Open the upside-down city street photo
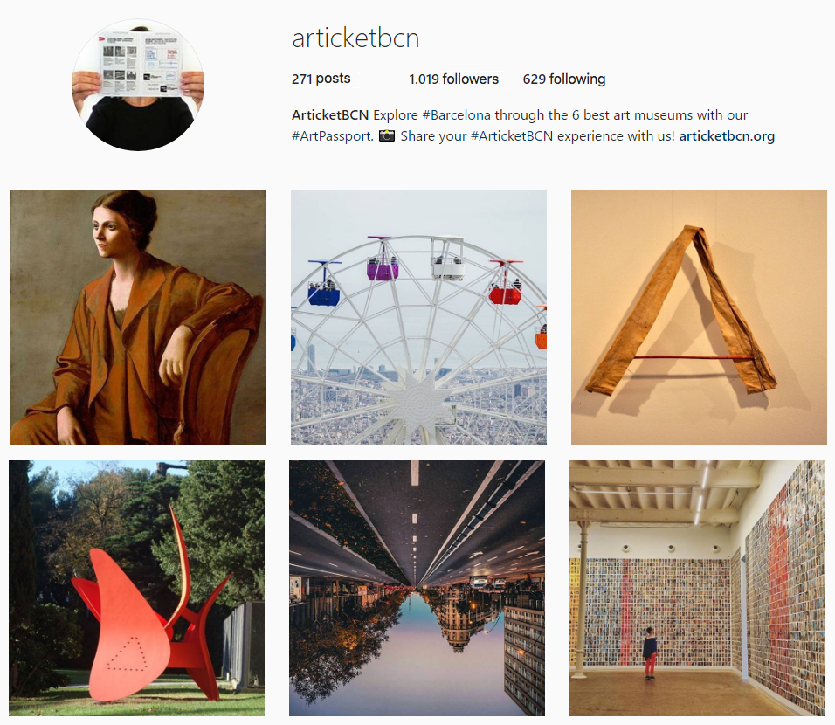This screenshot has height=725, width=835. (417, 588)
